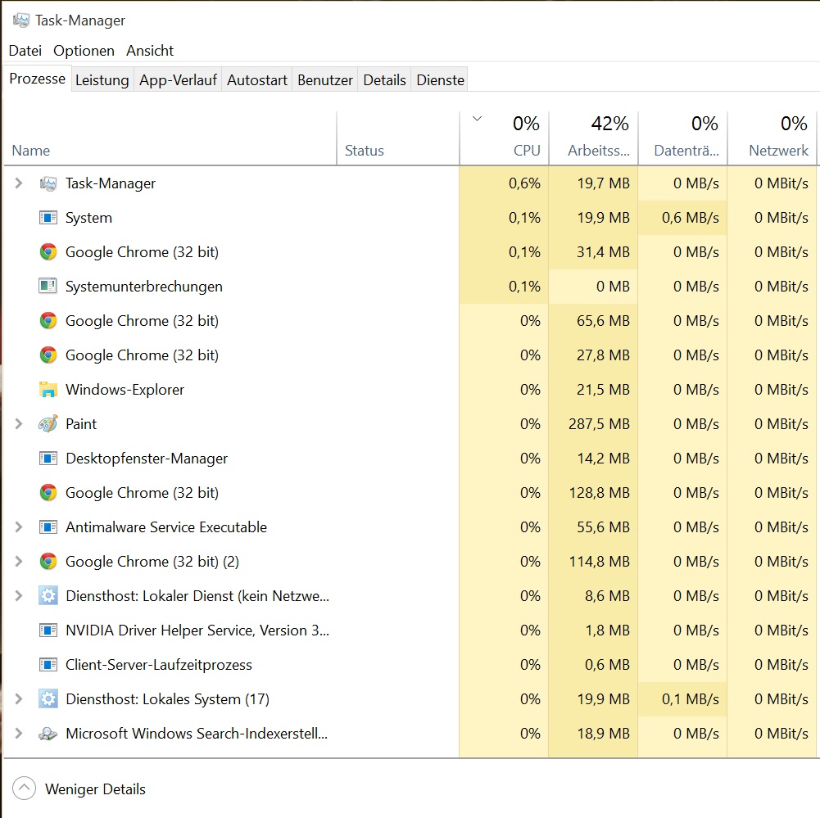Click Chrome icon with 128,8 MB memory
Image resolution: width=820 pixels, height=818 pixels.
point(48,493)
